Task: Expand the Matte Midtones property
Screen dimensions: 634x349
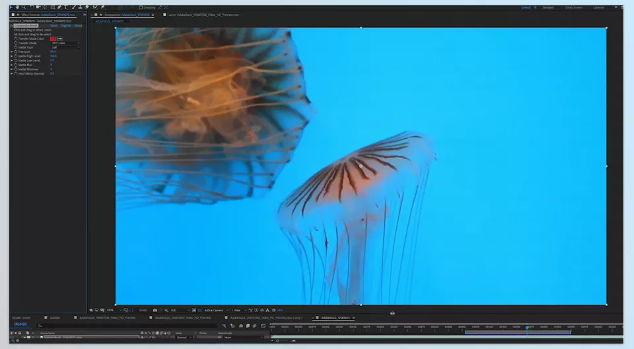Action: pyautogui.click(x=12, y=69)
